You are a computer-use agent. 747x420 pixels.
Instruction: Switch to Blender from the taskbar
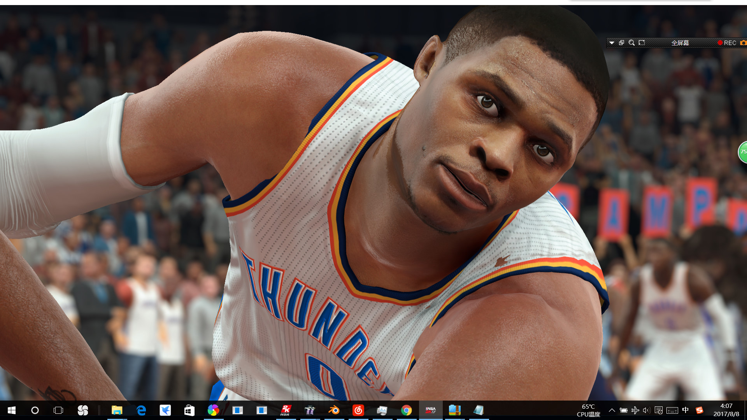pyautogui.click(x=334, y=410)
